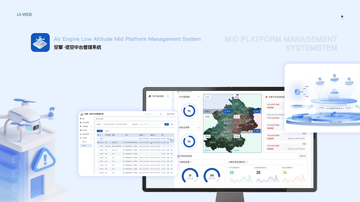Viewport: 360px width, 202px height.
Task: Tick the checkbox for row 880010
Action: click(x=98, y=173)
